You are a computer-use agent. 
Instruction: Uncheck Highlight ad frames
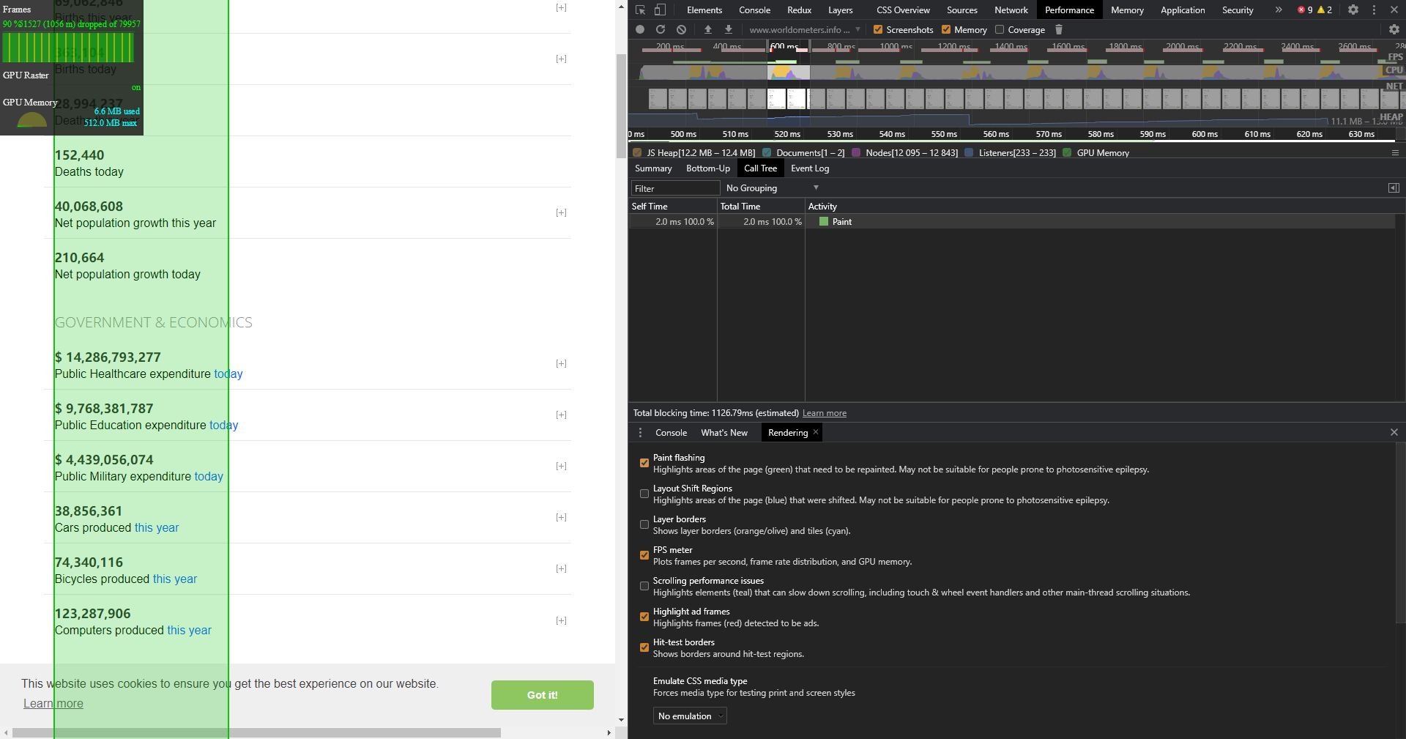coord(644,617)
